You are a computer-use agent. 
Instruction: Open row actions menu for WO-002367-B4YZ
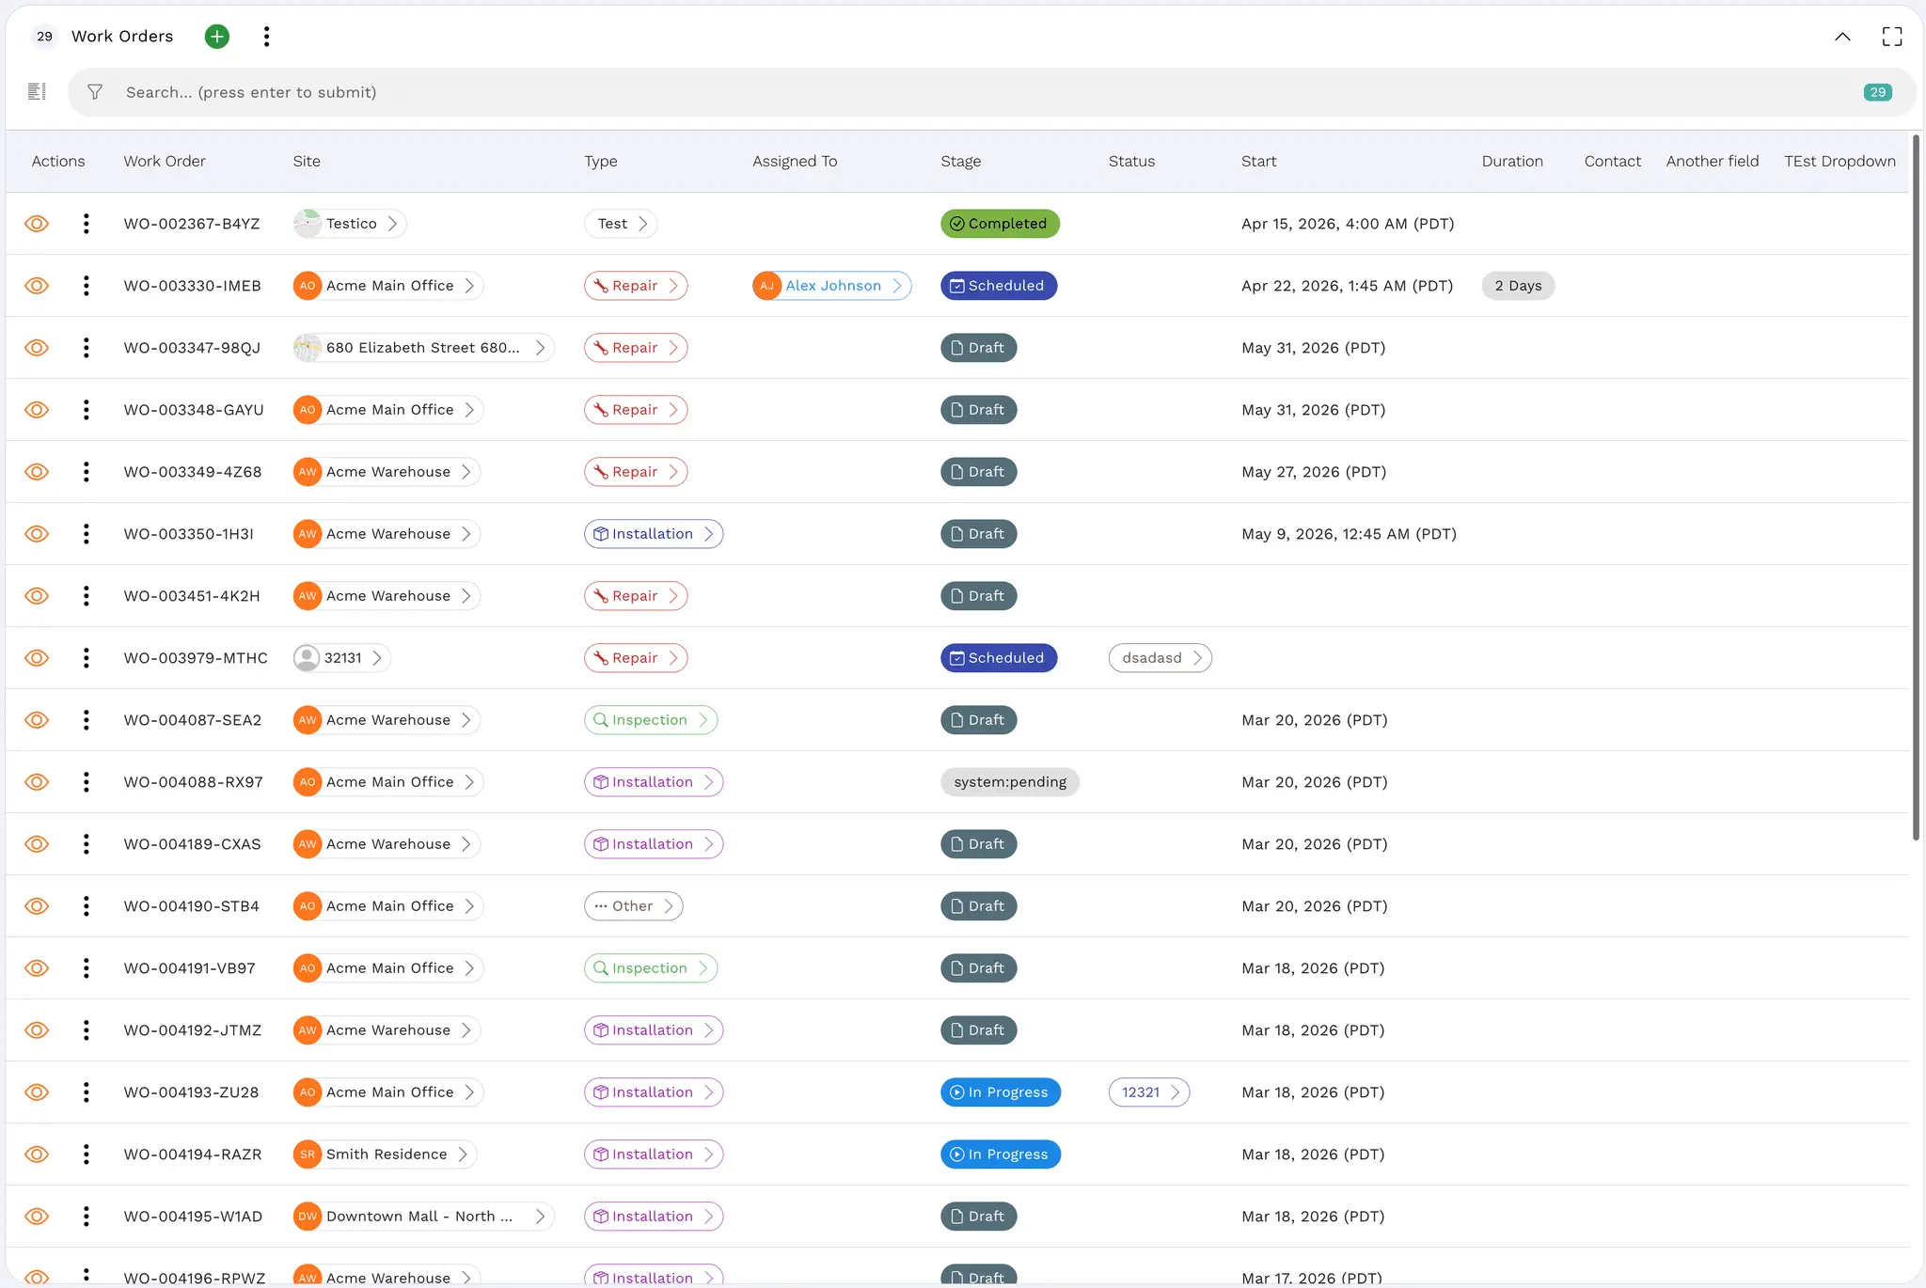pos(87,224)
